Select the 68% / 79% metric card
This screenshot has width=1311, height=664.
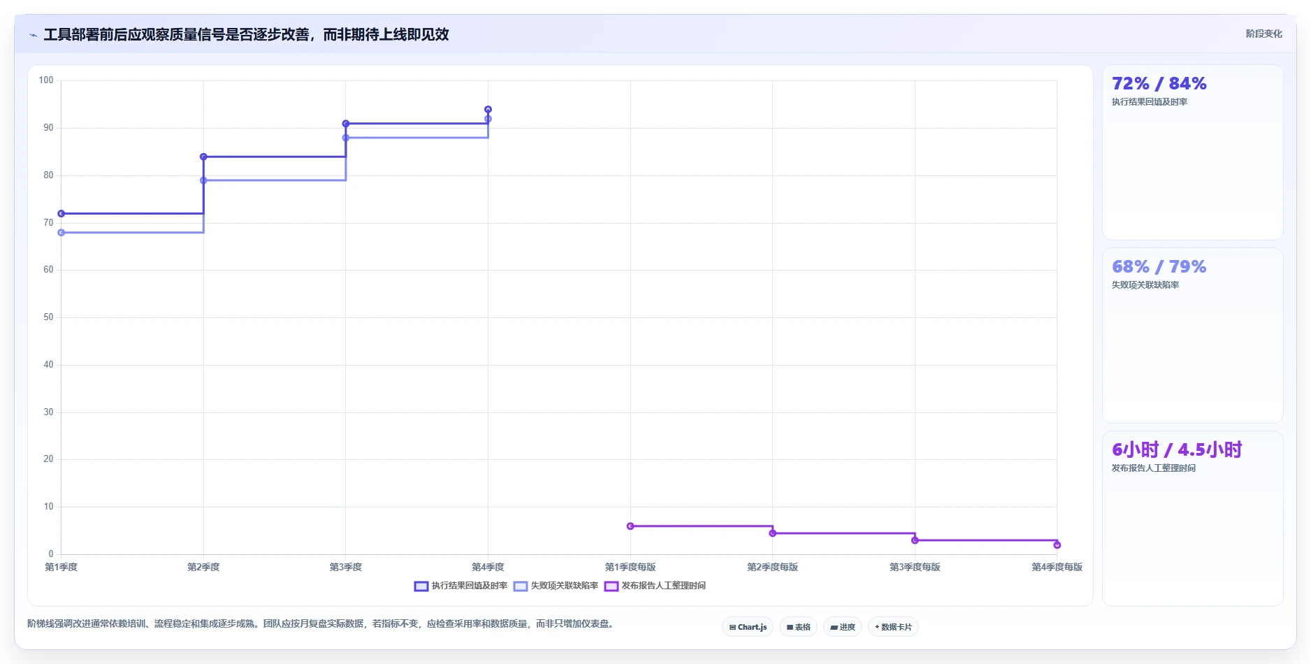pos(1192,335)
